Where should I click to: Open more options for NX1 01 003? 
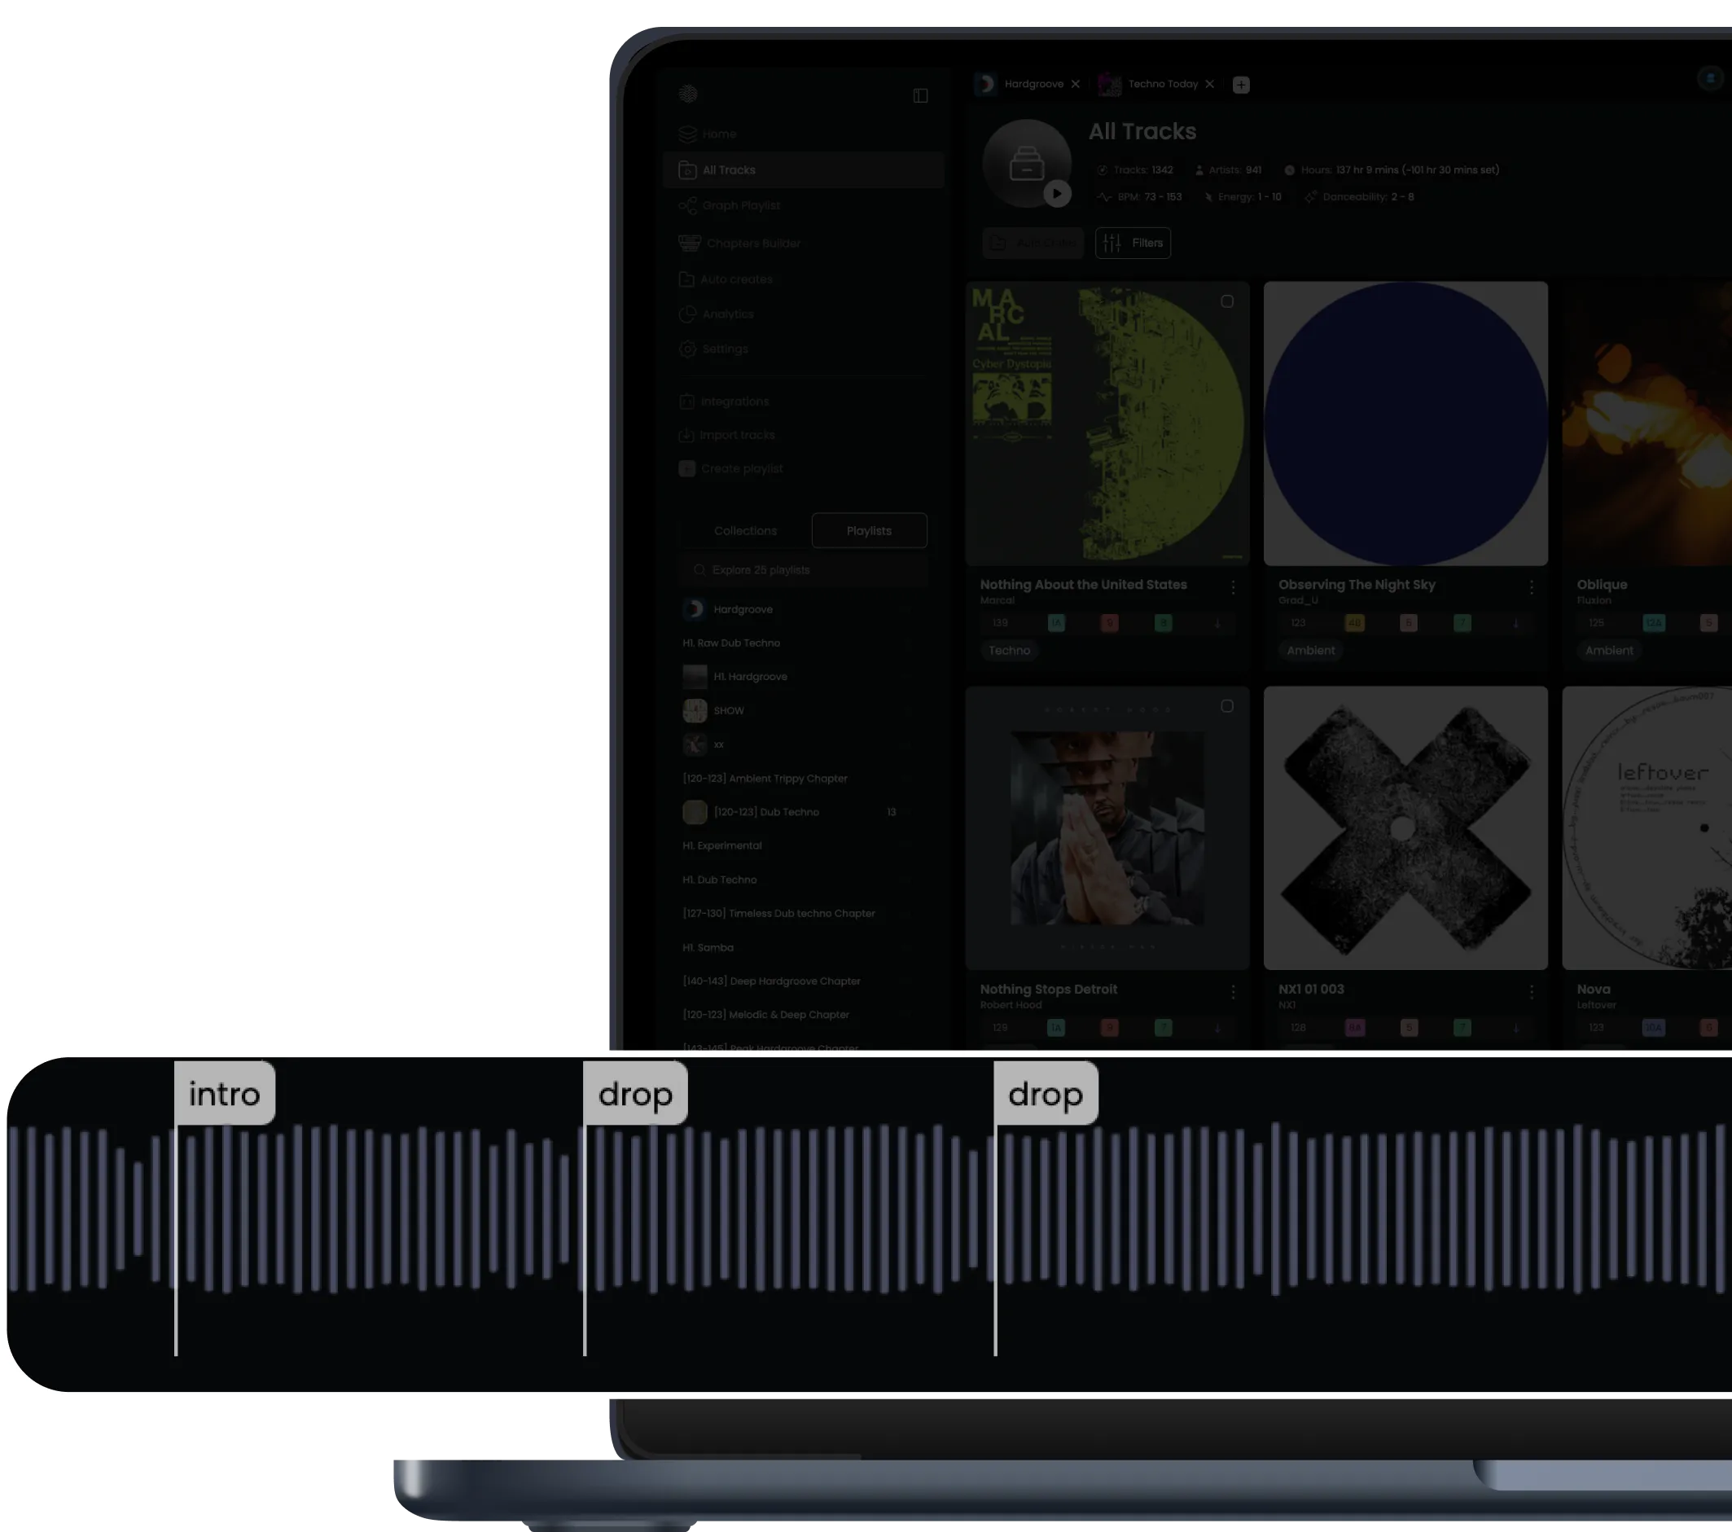click(x=1530, y=991)
